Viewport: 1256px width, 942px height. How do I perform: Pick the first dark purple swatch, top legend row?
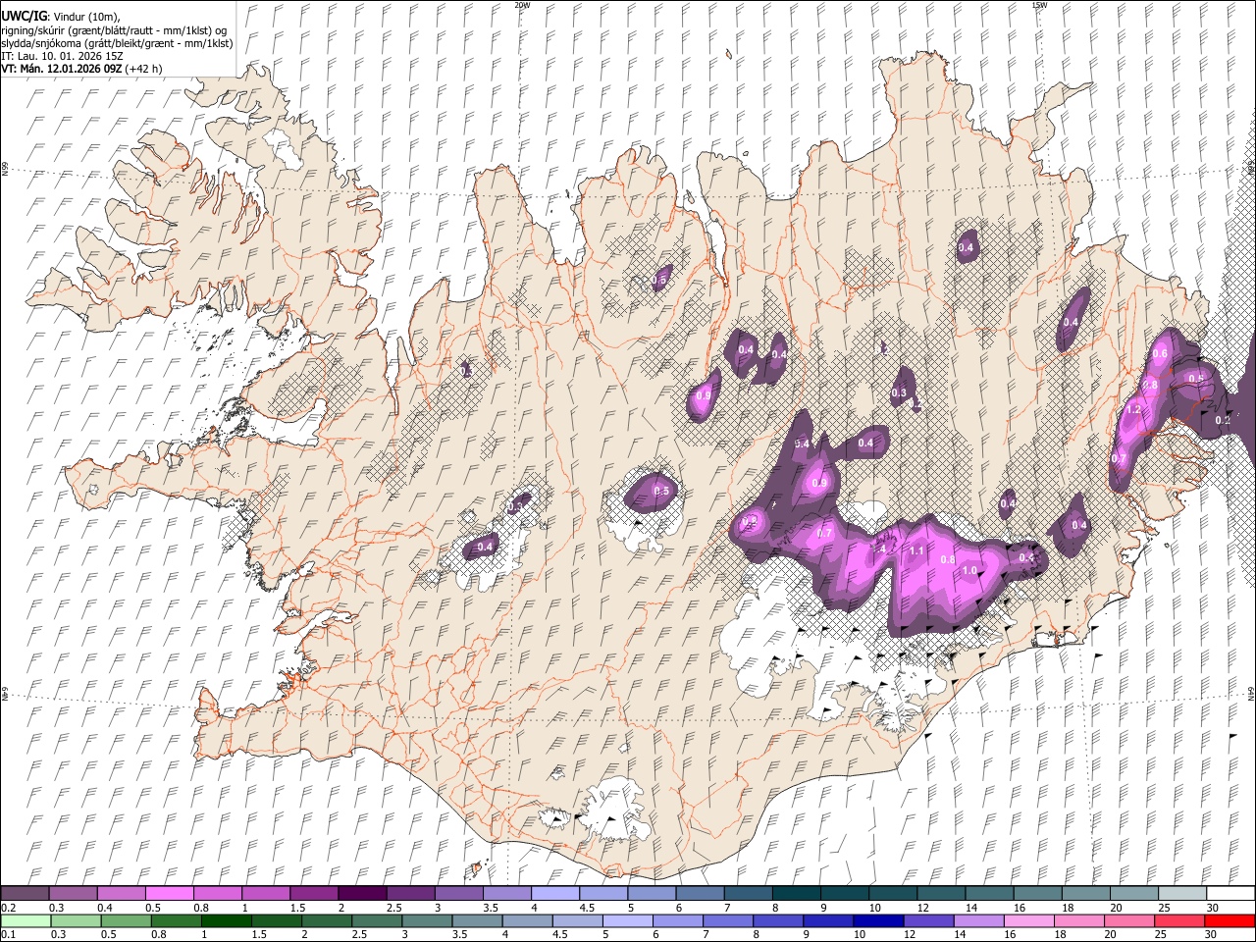pyautogui.click(x=25, y=894)
